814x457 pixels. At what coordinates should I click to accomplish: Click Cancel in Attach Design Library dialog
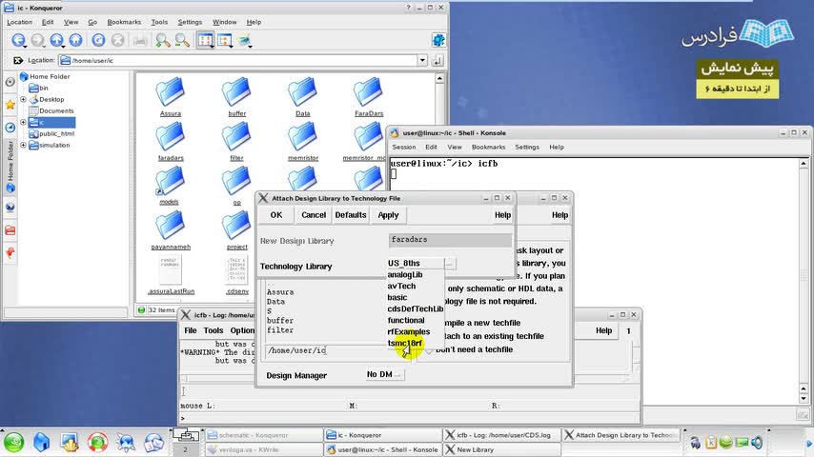coord(314,215)
